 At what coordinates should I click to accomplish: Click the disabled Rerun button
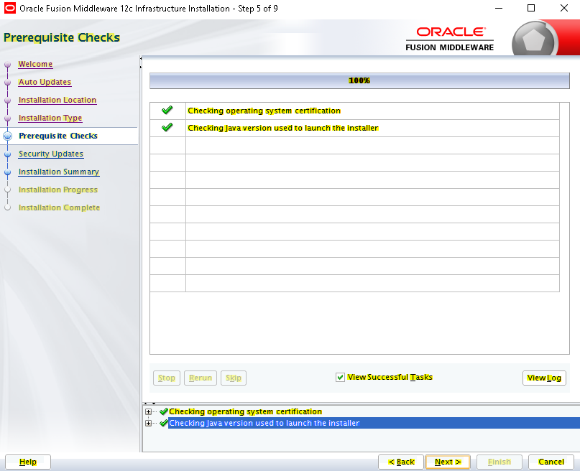[x=200, y=378]
